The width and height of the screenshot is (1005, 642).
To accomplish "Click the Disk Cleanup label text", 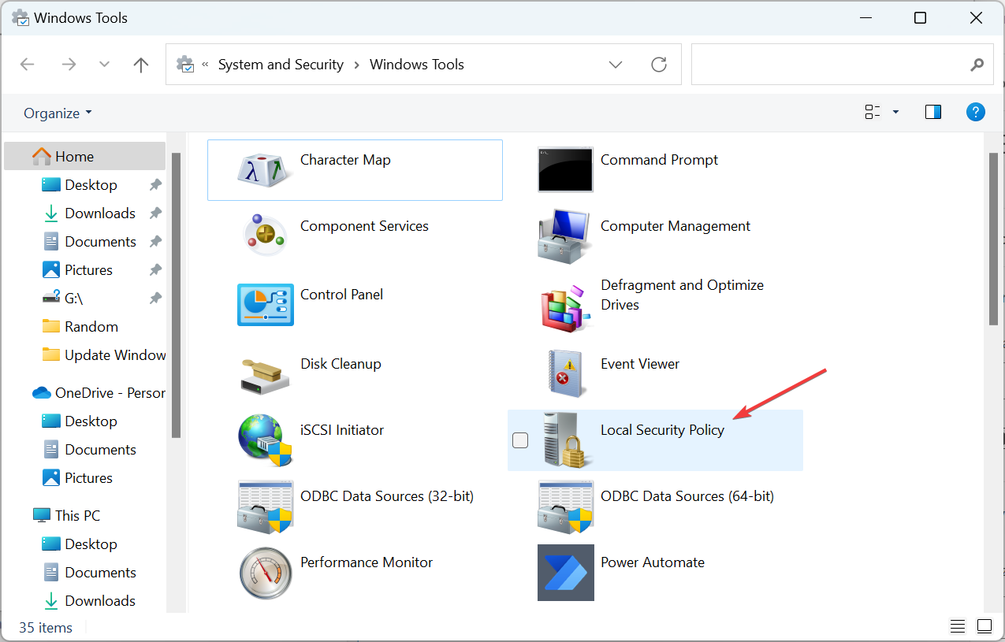I will (x=341, y=364).
